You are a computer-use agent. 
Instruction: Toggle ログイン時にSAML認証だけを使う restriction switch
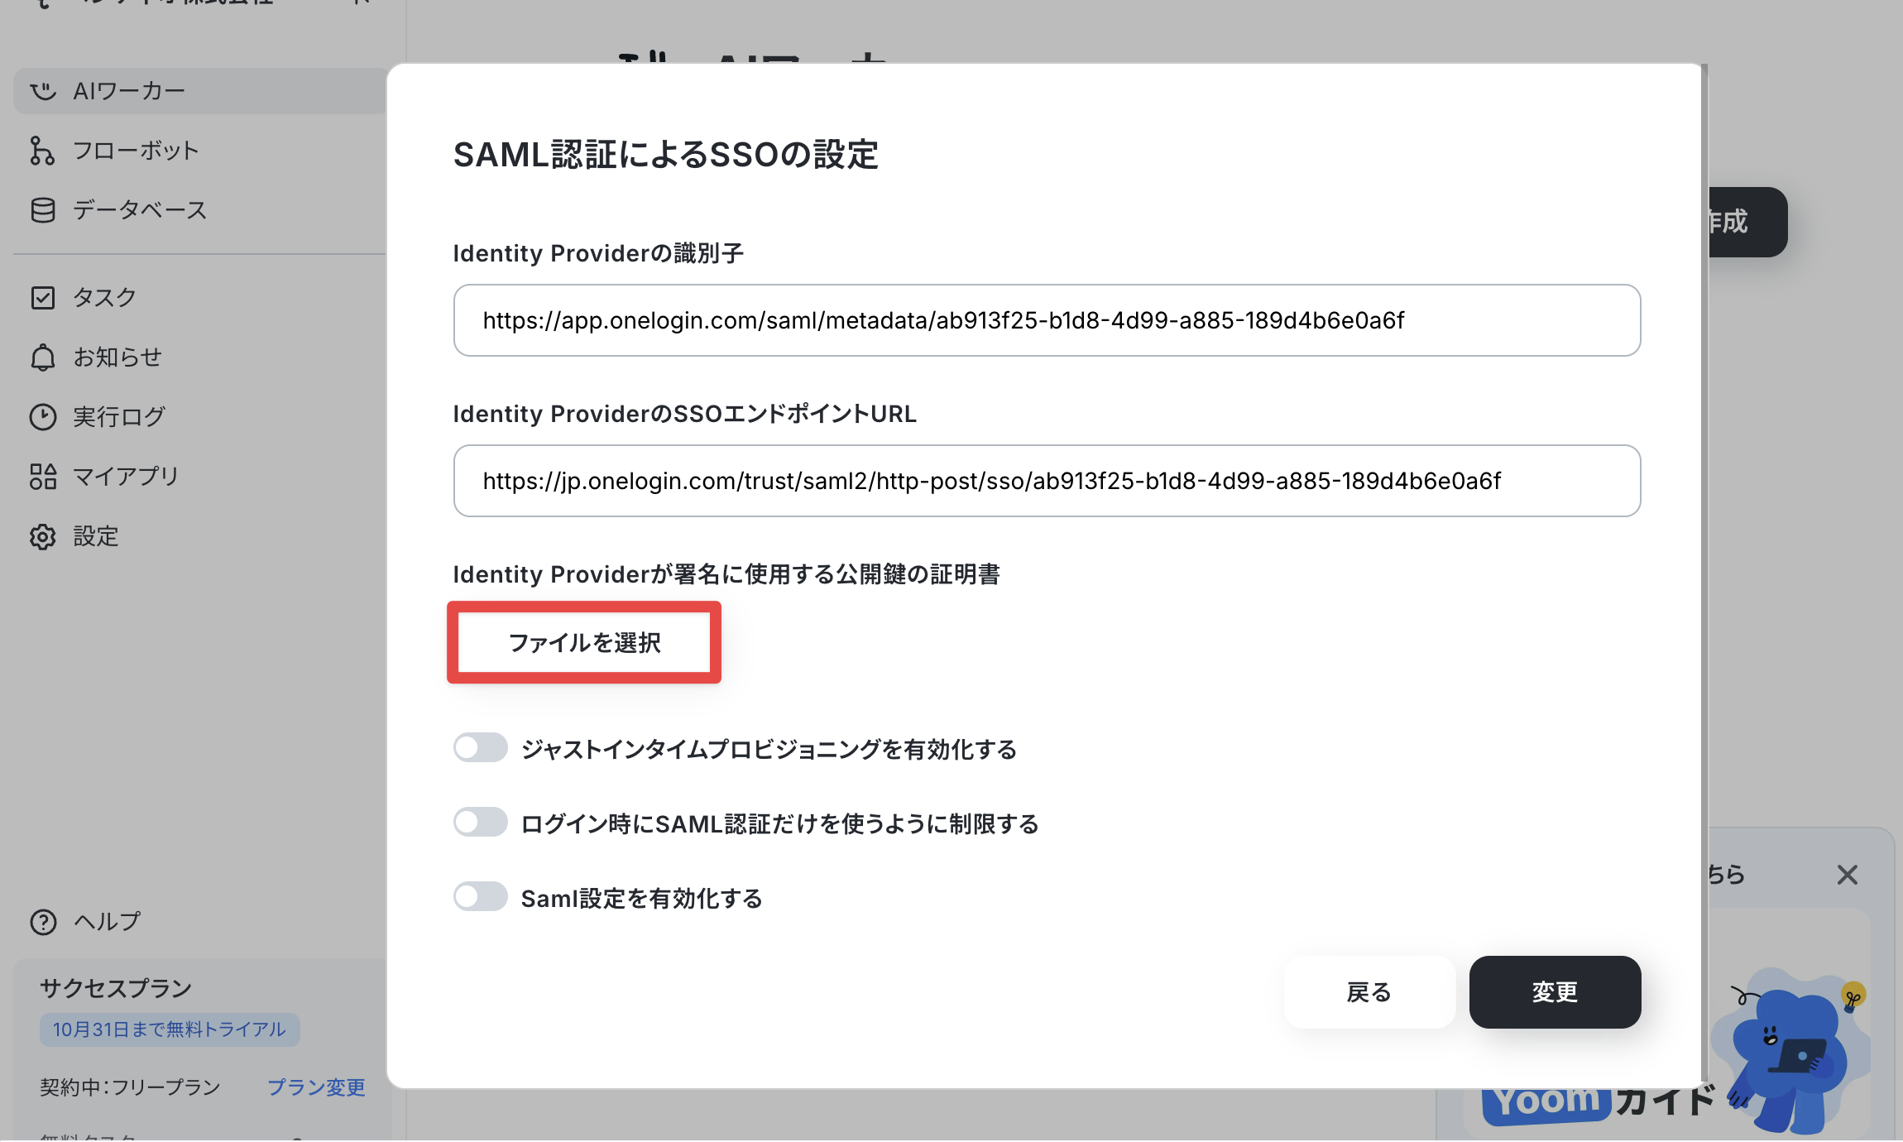tap(481, 823)
